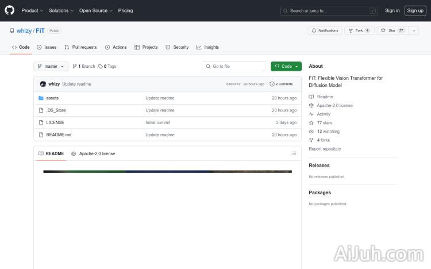Expand the star lists dropdown arrow
The width and height of the screenshot is (431, 269).
pos(414,30)
